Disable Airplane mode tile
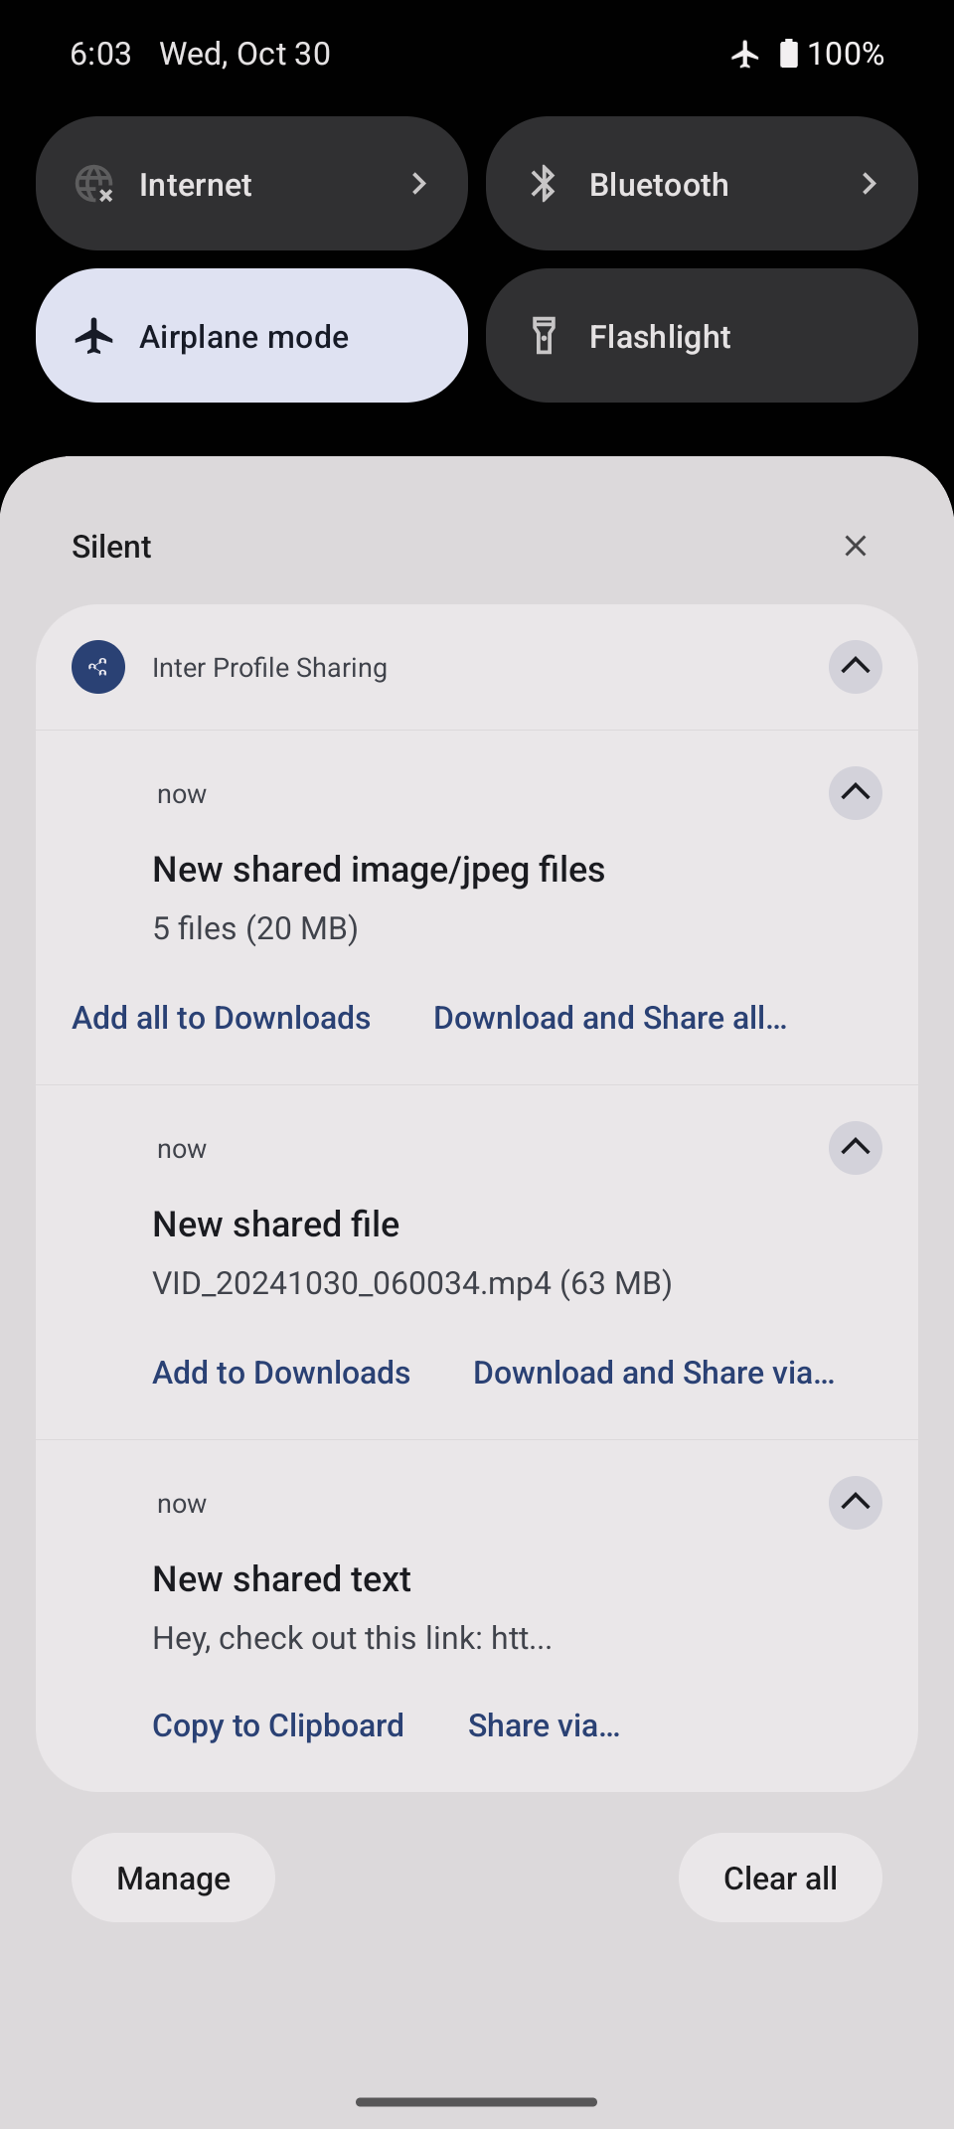 coord(251,336)
